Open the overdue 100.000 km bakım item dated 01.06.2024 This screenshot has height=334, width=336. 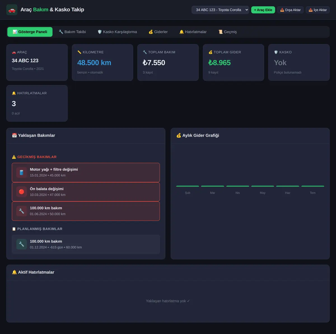click(x=86, y=211)
